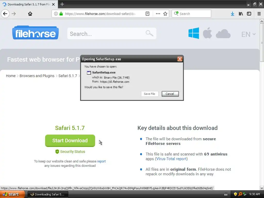Screen dimensions: 264x198
Task: Click Save File in download dialog
Action: 150,94
